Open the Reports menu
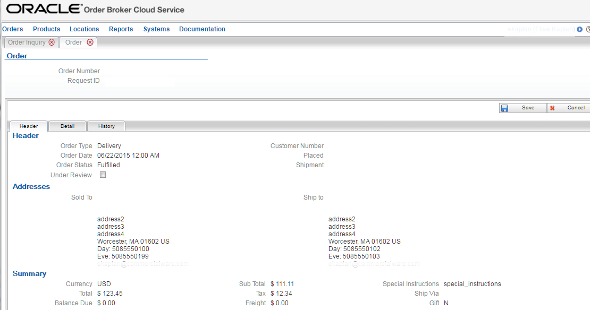The width and height of the screenshot is (590, 310). pos(121,29)
